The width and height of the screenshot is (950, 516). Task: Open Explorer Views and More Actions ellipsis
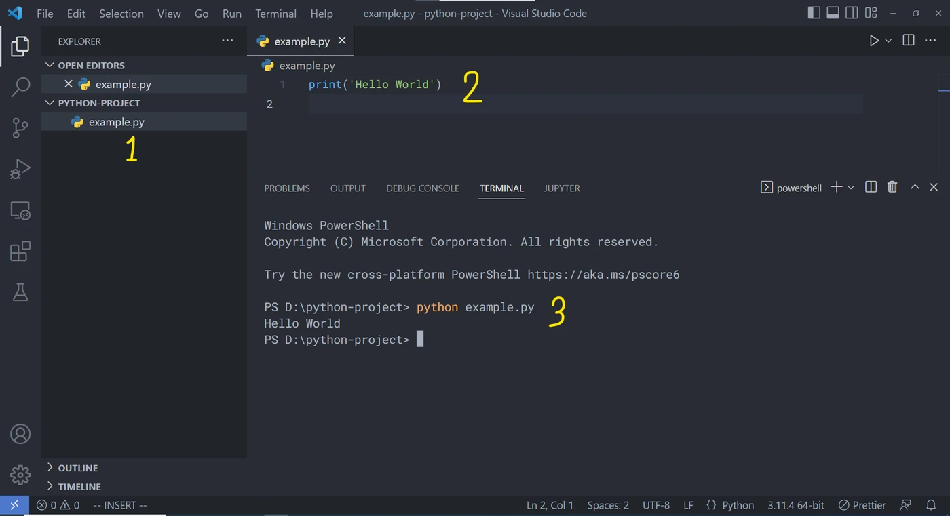227,41
